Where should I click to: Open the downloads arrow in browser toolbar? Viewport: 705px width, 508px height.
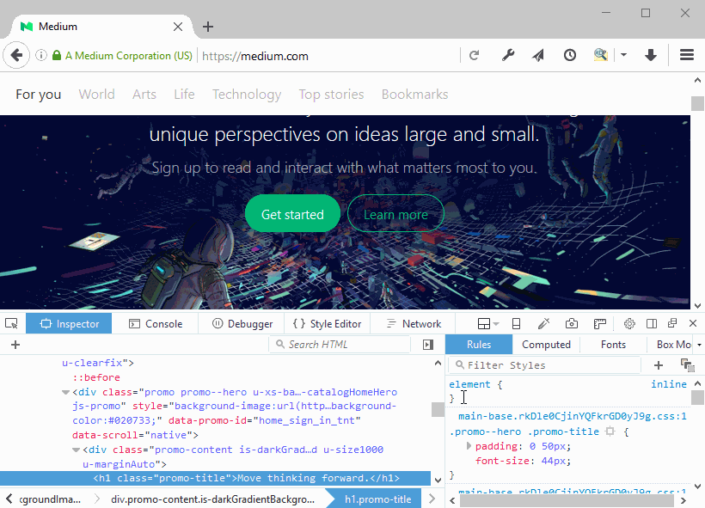[x=651, y=56]
